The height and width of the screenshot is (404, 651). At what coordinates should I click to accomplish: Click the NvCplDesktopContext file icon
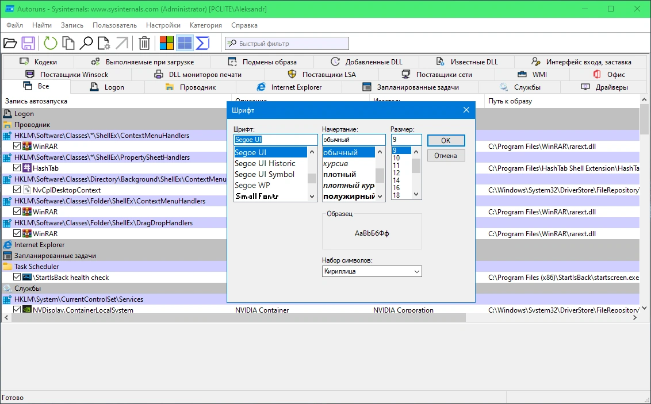[27, 190]
